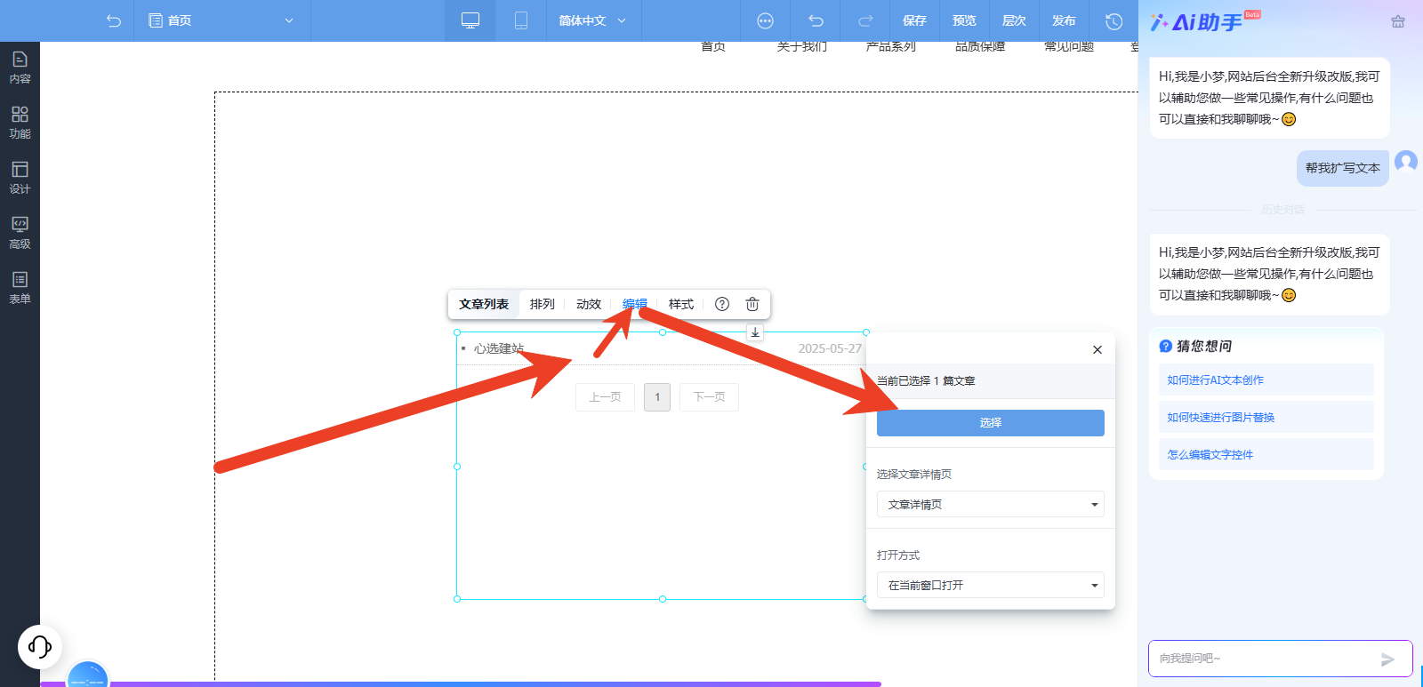This screenshot has width=1423, height=687.
Task: Open the 功能 sidebar panel
Action: pyautogui.click(x=20, y=123)
